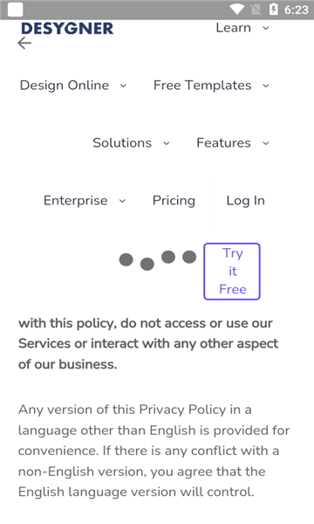
Task: Select the Learn menu item
Action: point(233,28)
